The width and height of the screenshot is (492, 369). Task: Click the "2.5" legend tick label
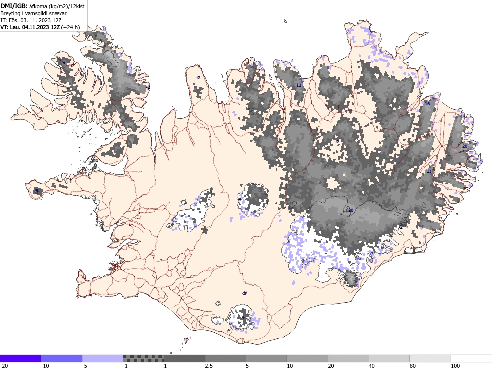(209, 366)
